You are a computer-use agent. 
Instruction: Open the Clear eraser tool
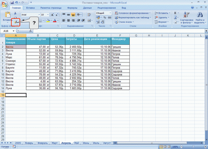(x=175, y=22)
